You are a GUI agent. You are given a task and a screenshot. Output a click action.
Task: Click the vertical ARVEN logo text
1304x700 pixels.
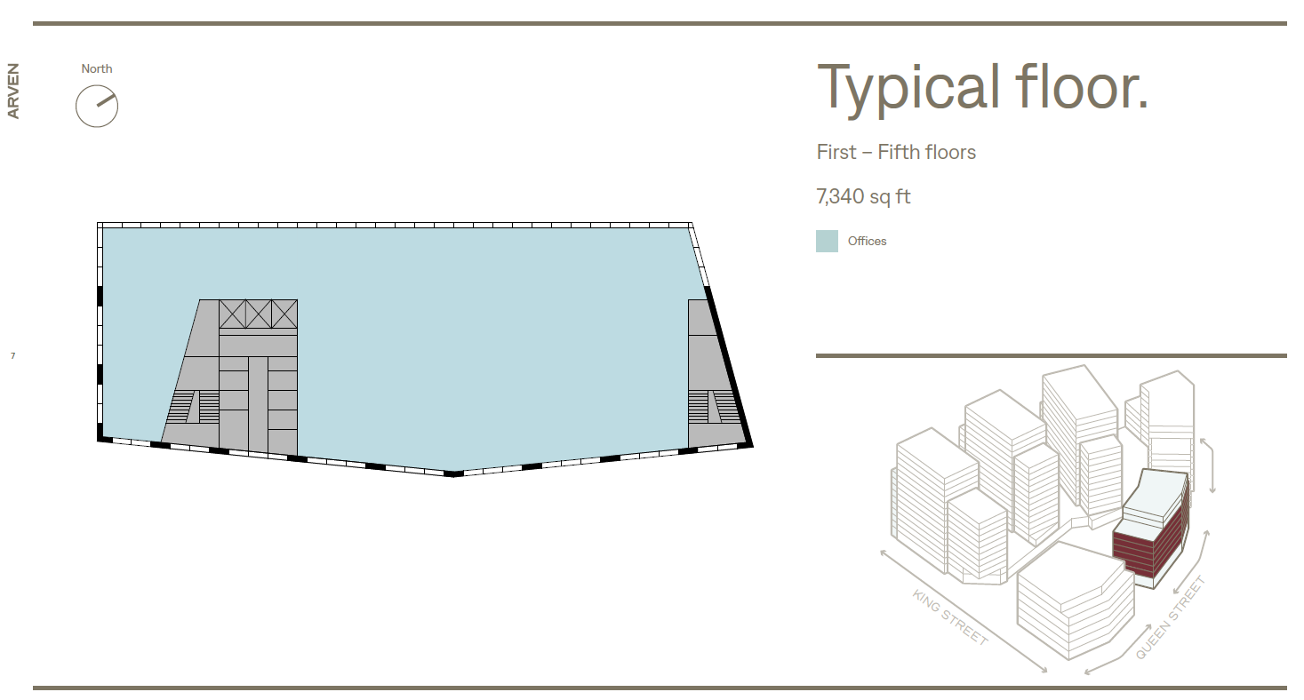(x=13, y=91)
